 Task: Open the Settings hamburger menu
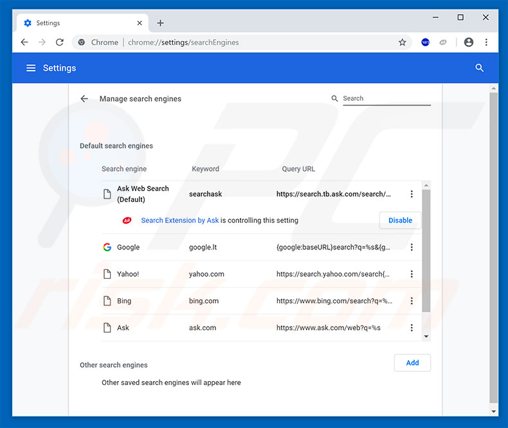point(31,68)
